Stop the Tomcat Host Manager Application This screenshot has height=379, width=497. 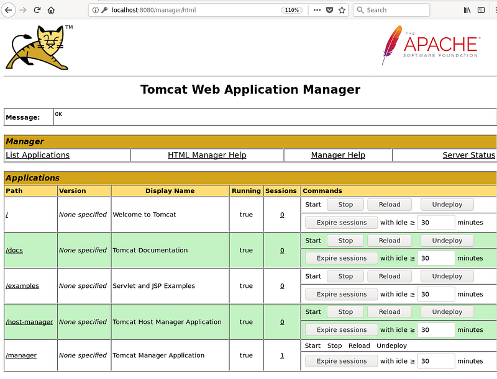[345, 312]
